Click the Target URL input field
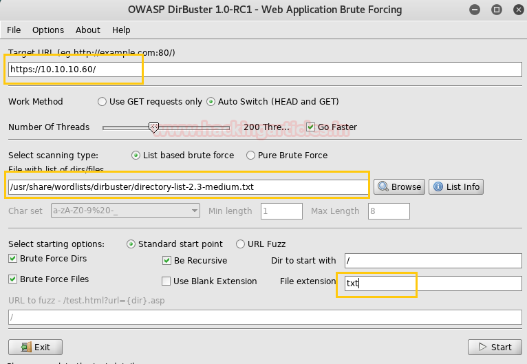The image size is (527, 364). click(265, 69)
